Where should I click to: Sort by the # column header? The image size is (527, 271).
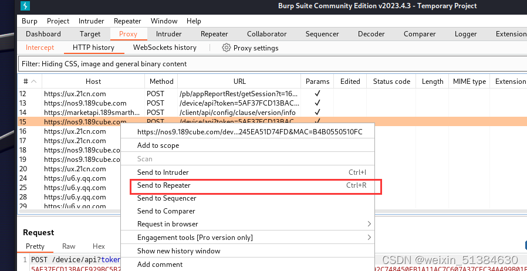pyautogui.click(x=29, y=82)
